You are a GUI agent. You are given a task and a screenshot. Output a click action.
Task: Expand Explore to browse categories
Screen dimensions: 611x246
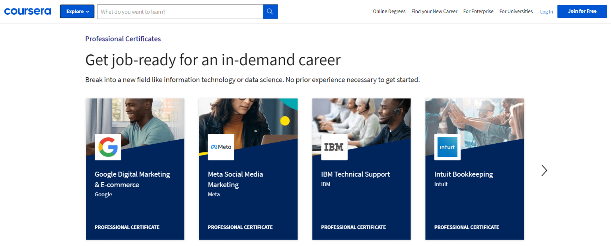[x=77, y=12]
